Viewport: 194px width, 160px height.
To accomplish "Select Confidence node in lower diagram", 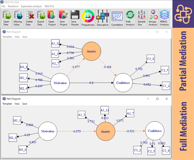I will click(x=155, y=131).
